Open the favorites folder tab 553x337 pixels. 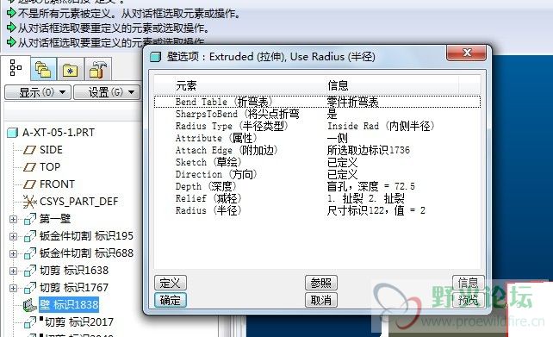click(x=71, y=69)
